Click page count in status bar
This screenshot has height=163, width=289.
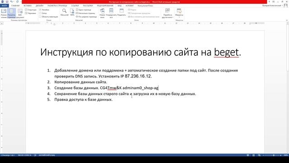pos(8,155)
